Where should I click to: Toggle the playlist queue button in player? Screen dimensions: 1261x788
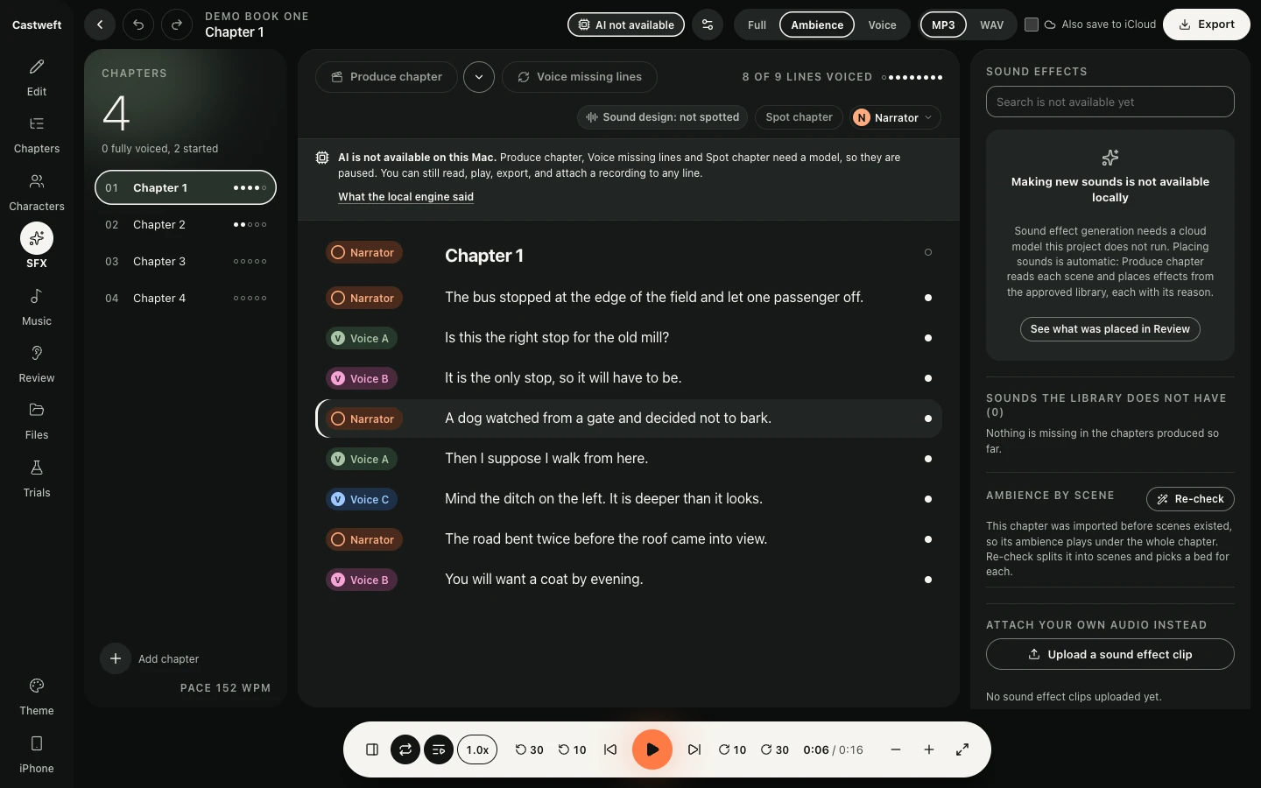click(x=439, y=749)
